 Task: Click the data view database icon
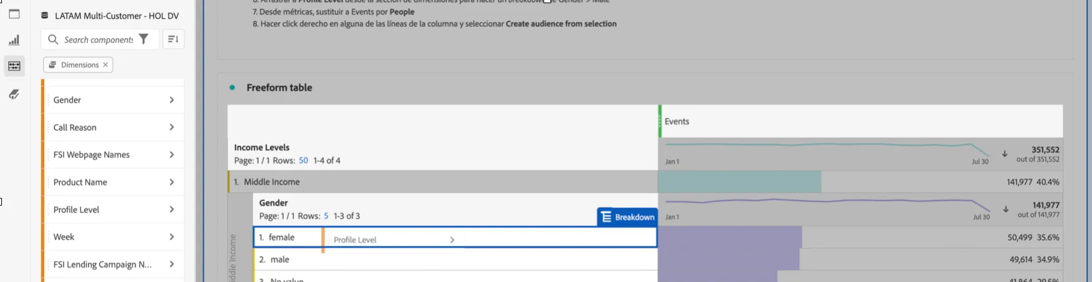(45, 15)
